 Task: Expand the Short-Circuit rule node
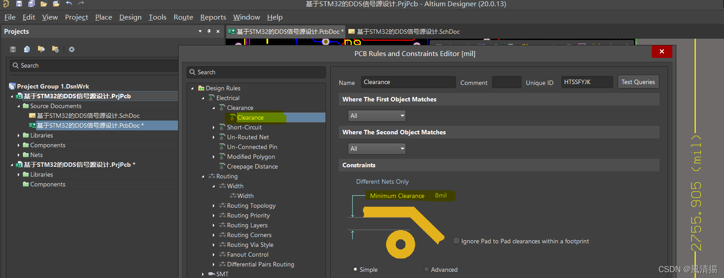[214, 127]
